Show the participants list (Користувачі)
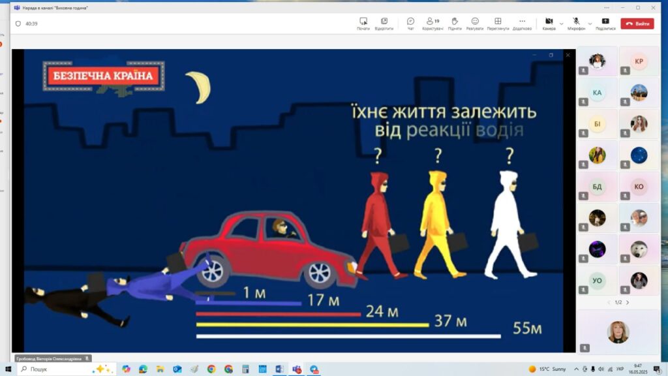The height and width of the screenshot is (376, 668). [433, 23]
